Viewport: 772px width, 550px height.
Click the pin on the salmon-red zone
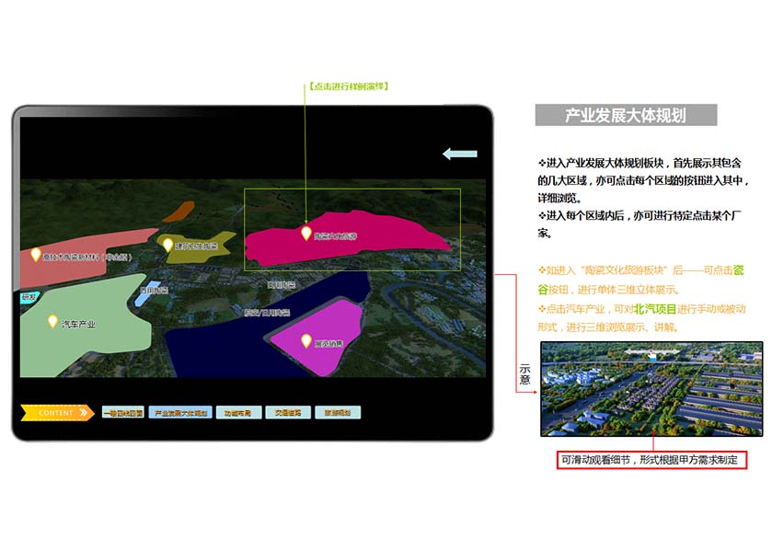coord(36,254)
